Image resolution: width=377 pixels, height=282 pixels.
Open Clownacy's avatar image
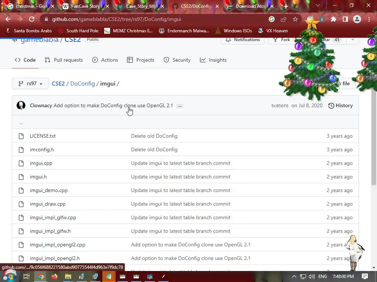coord(21,105)
